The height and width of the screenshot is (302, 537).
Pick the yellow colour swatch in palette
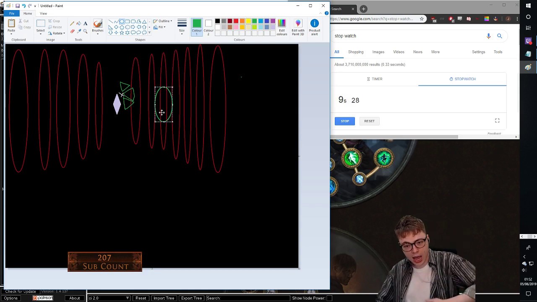[x=248, y=21]
